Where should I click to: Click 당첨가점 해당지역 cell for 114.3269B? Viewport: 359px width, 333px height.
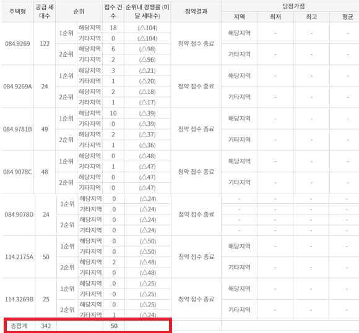tap(240, 289)
